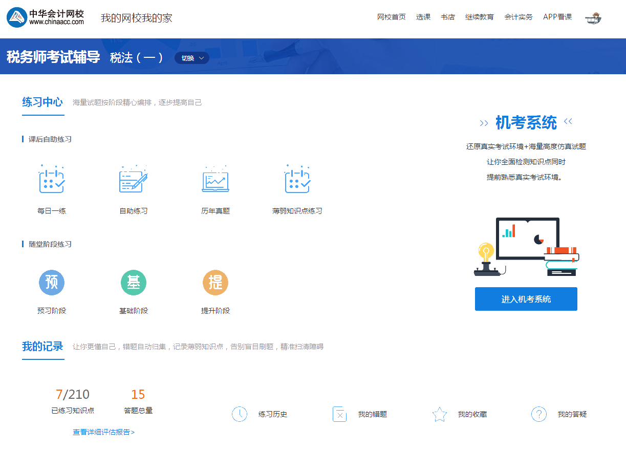Click the 我的错题 wrong-questions icon

click(339, 414)
